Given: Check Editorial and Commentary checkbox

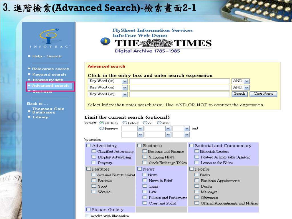Looking at the screenshot, I should coord(192,145).
